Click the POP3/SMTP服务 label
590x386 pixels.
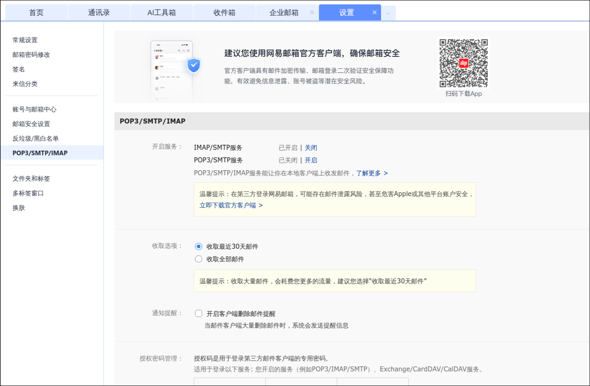(218, 160)
